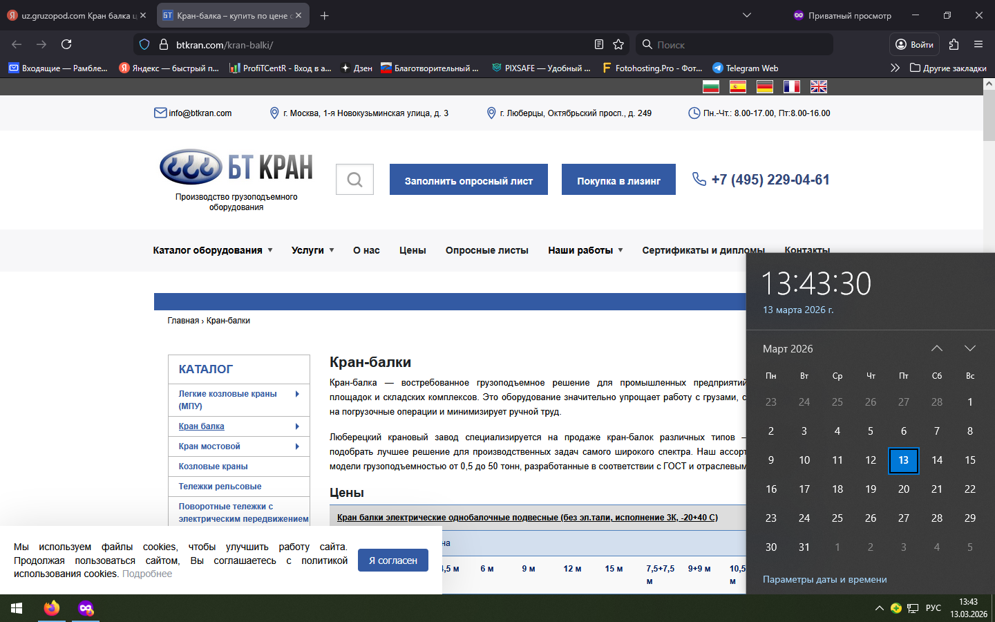Click the reload page icon

(x=66, y=44)
